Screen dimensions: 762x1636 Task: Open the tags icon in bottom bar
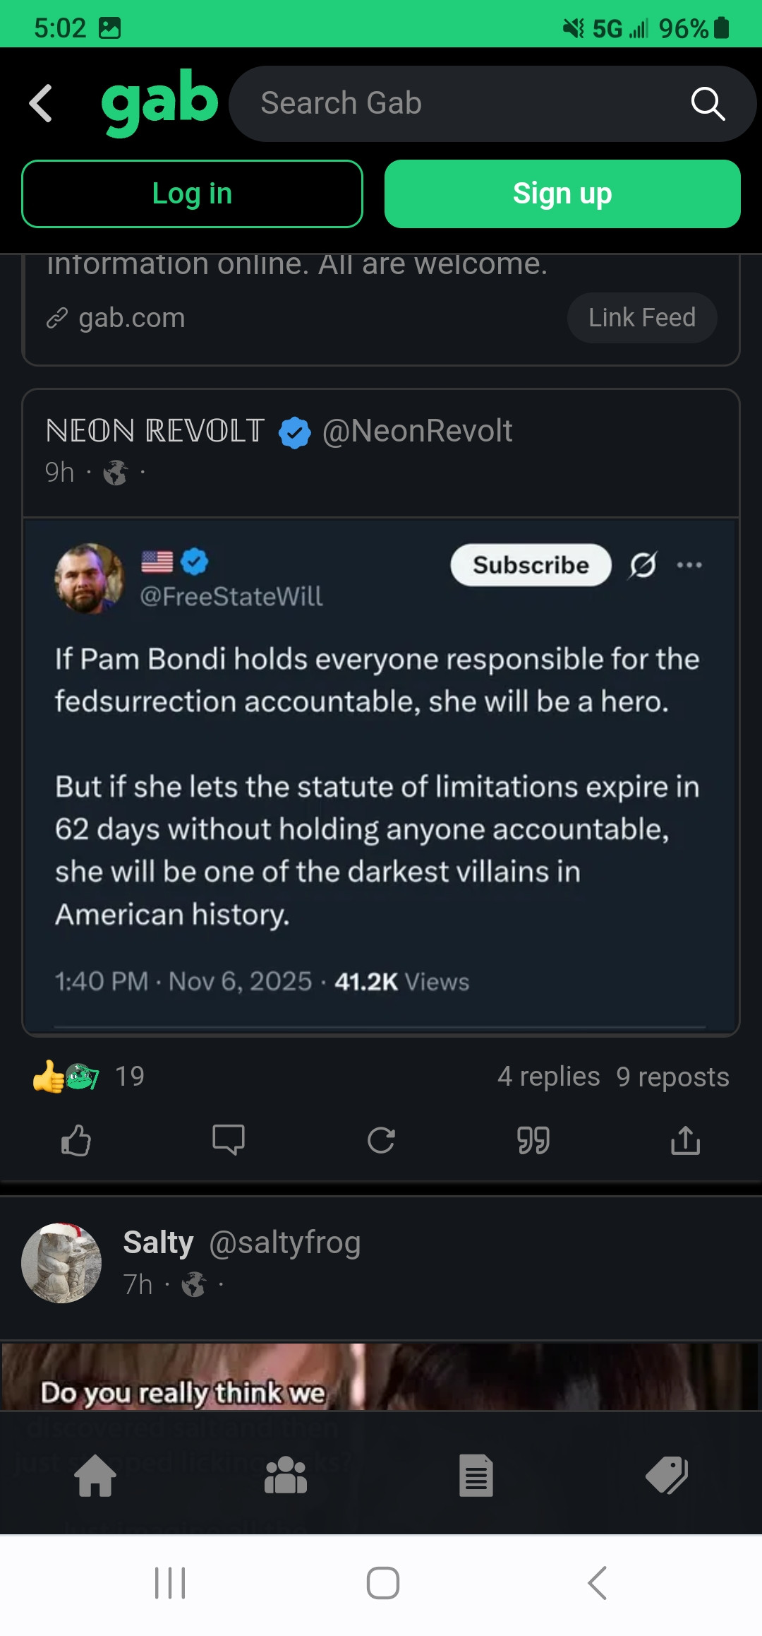pos(667,1475)
